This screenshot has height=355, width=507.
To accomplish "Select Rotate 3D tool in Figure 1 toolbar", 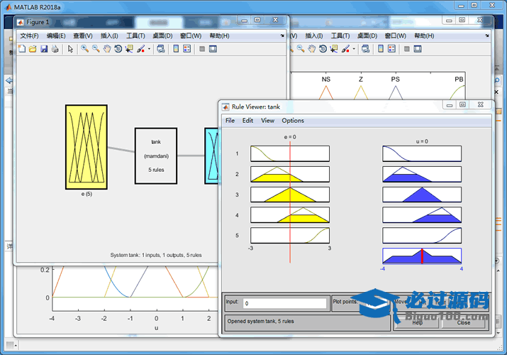I will [x=118, y=49].
